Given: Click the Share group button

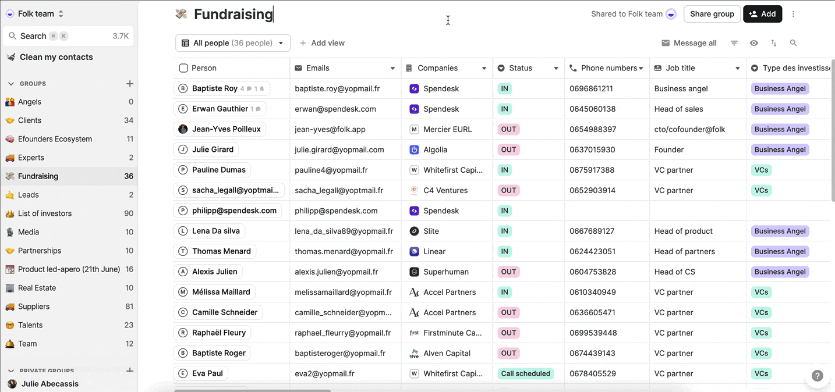Looking at the screenshot, I should 712,14.
